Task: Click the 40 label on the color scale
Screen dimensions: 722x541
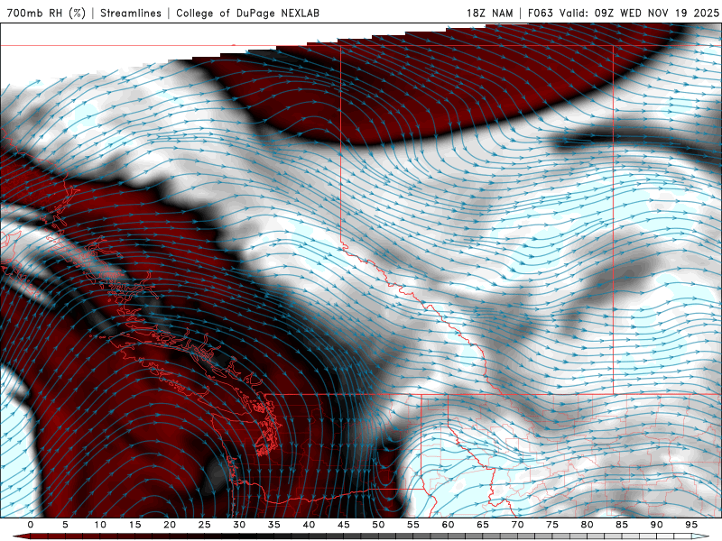Action: coord(309,525)
